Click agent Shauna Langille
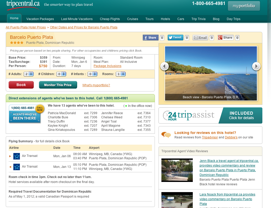The height and width of the screenshot is (208, 271). (x=113, y=130)
